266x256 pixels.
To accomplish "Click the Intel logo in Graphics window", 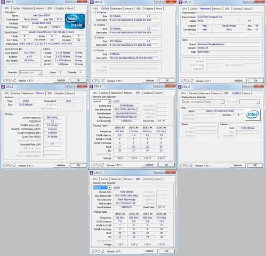I will click(x=253, y=114).
